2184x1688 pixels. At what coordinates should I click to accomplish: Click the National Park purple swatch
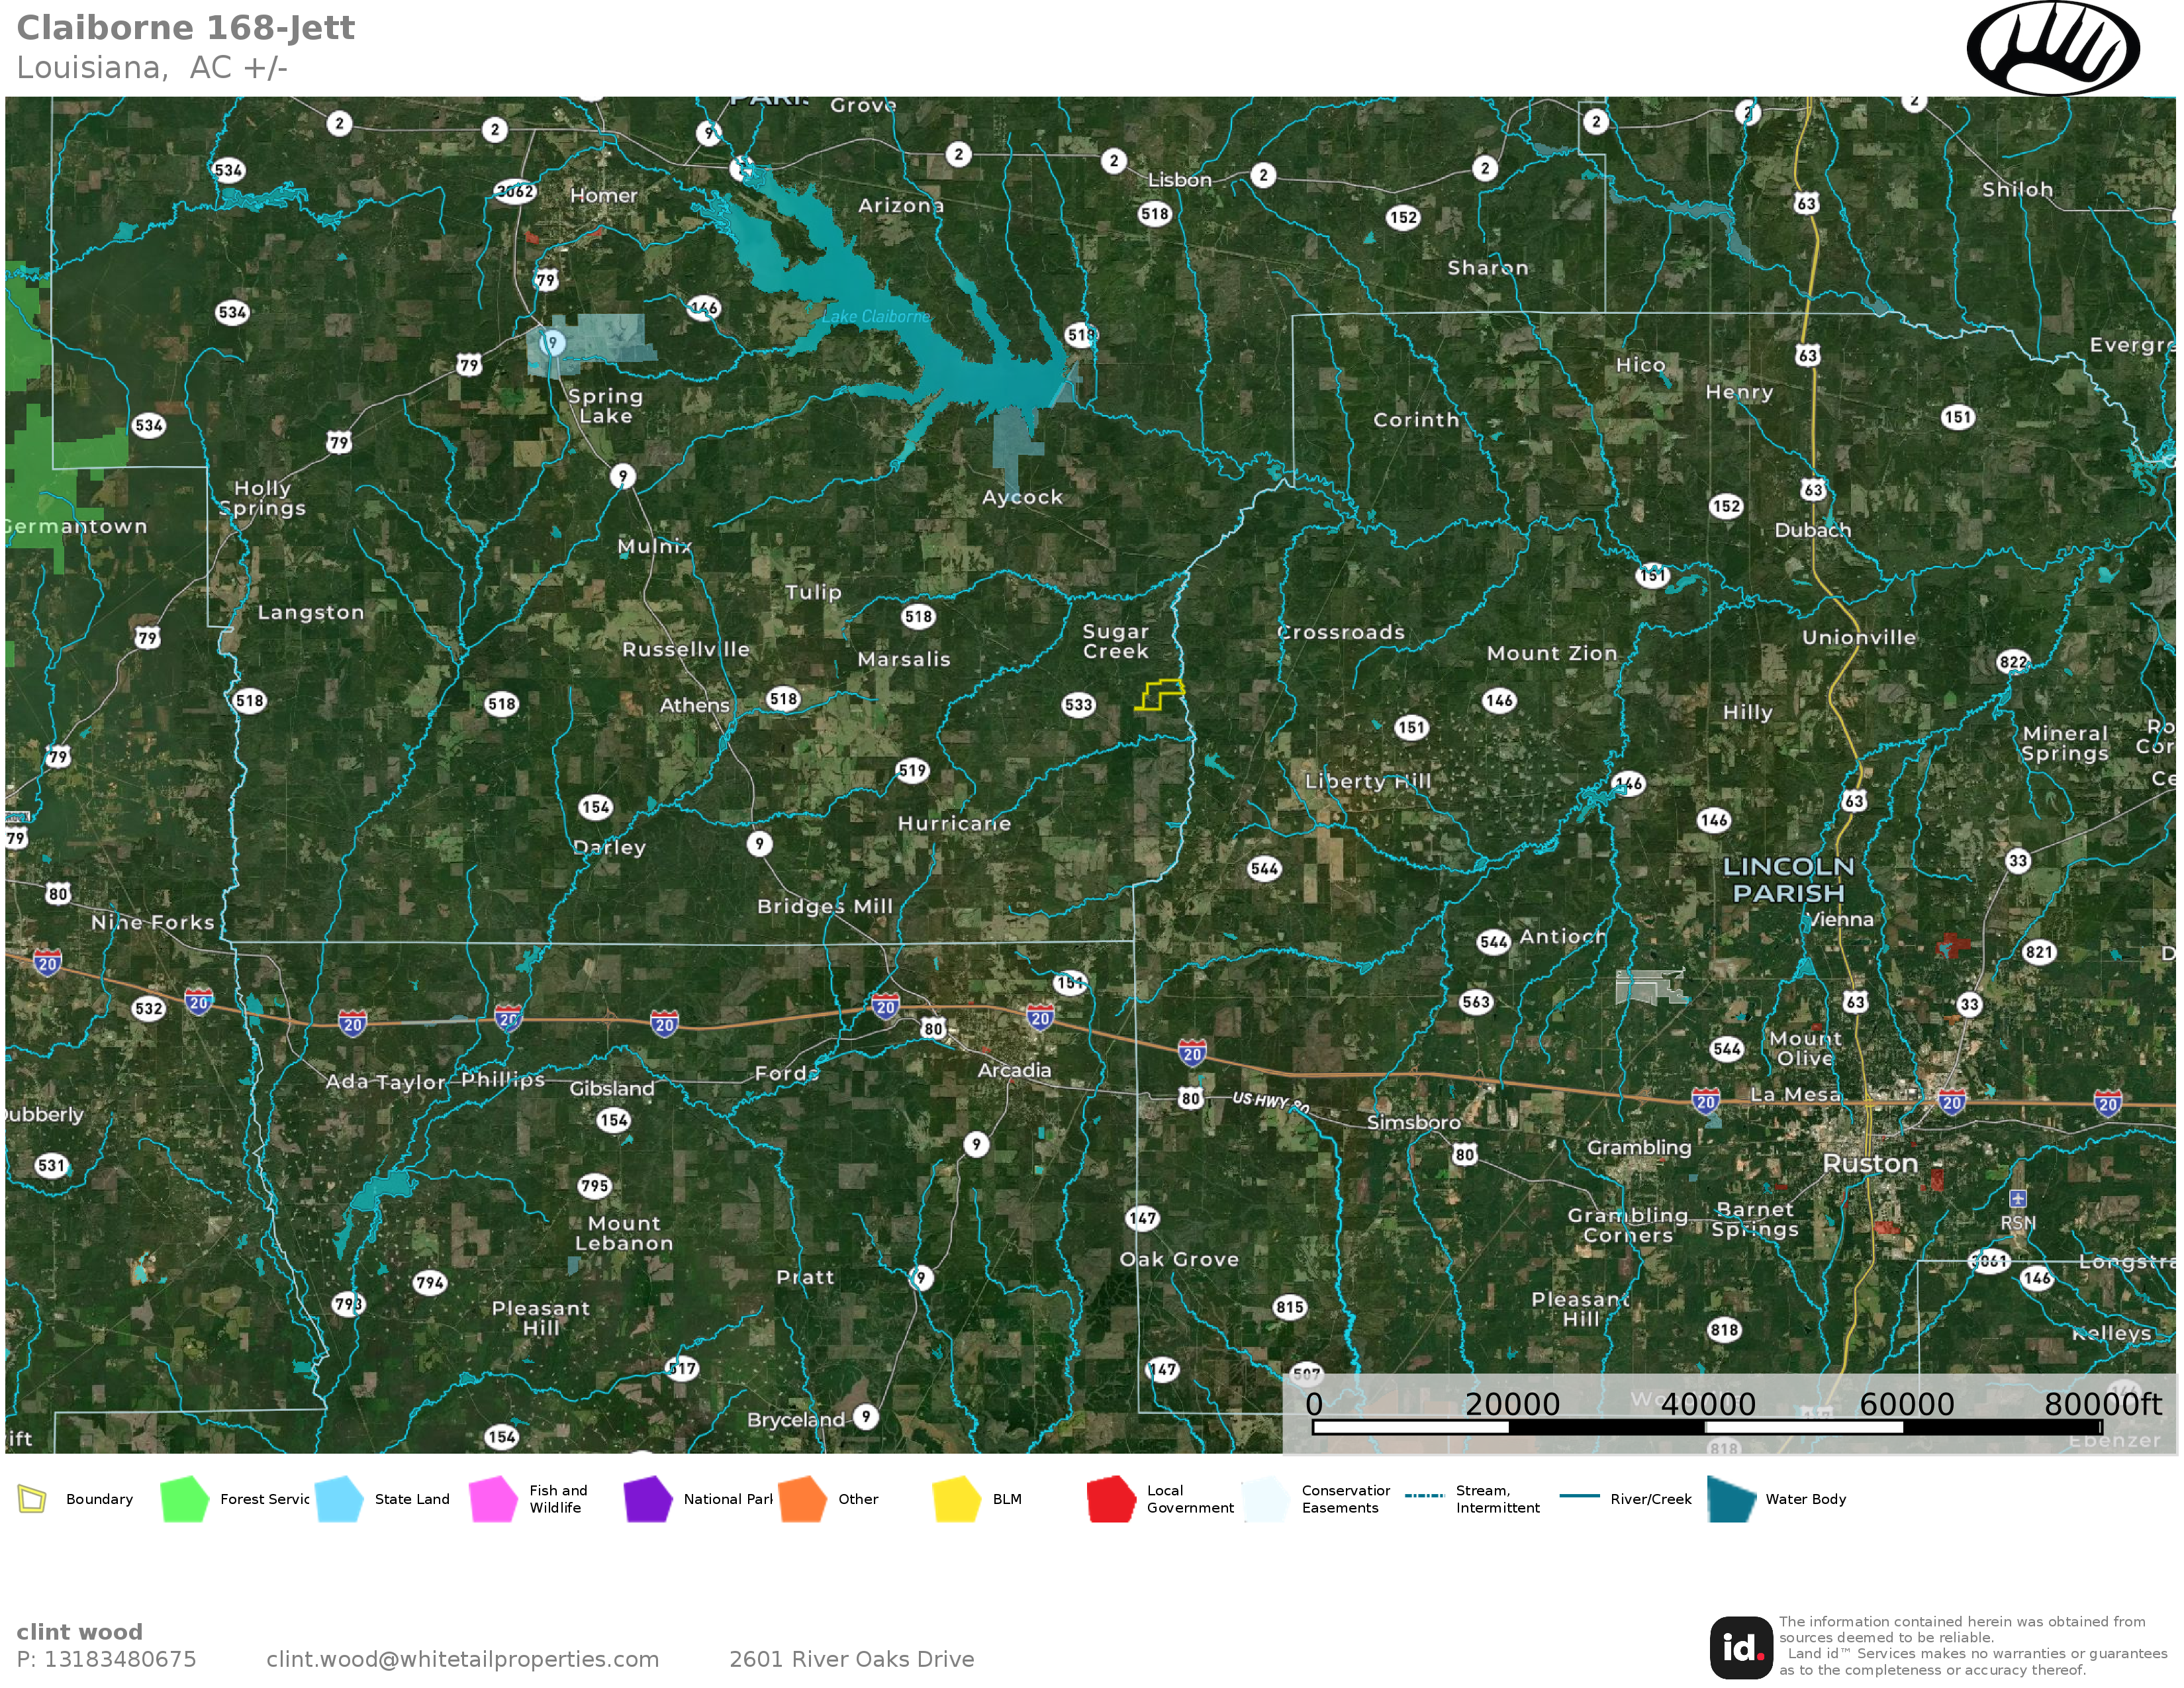pyautogui.click(x=648, y=1499)
